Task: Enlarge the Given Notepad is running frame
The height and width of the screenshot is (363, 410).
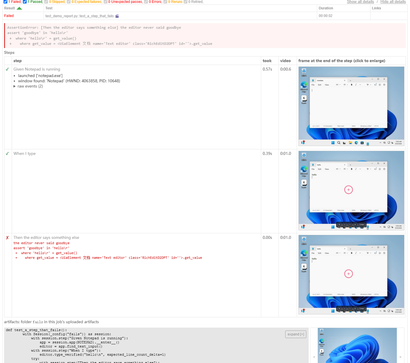Action: [x=351, y=106]
